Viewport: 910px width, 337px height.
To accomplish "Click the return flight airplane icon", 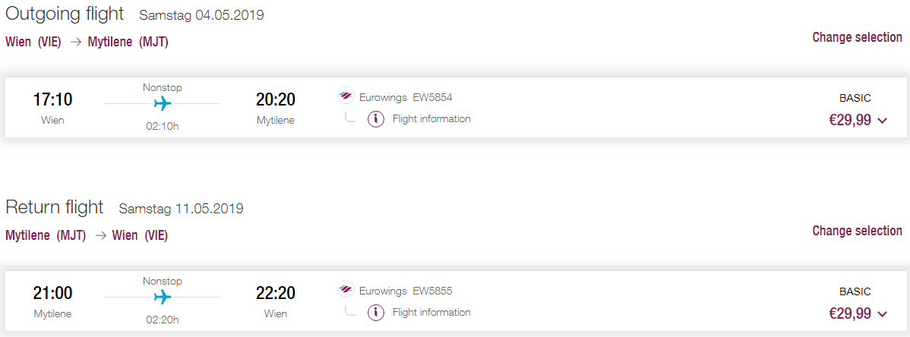I will (x=163, y=298).
